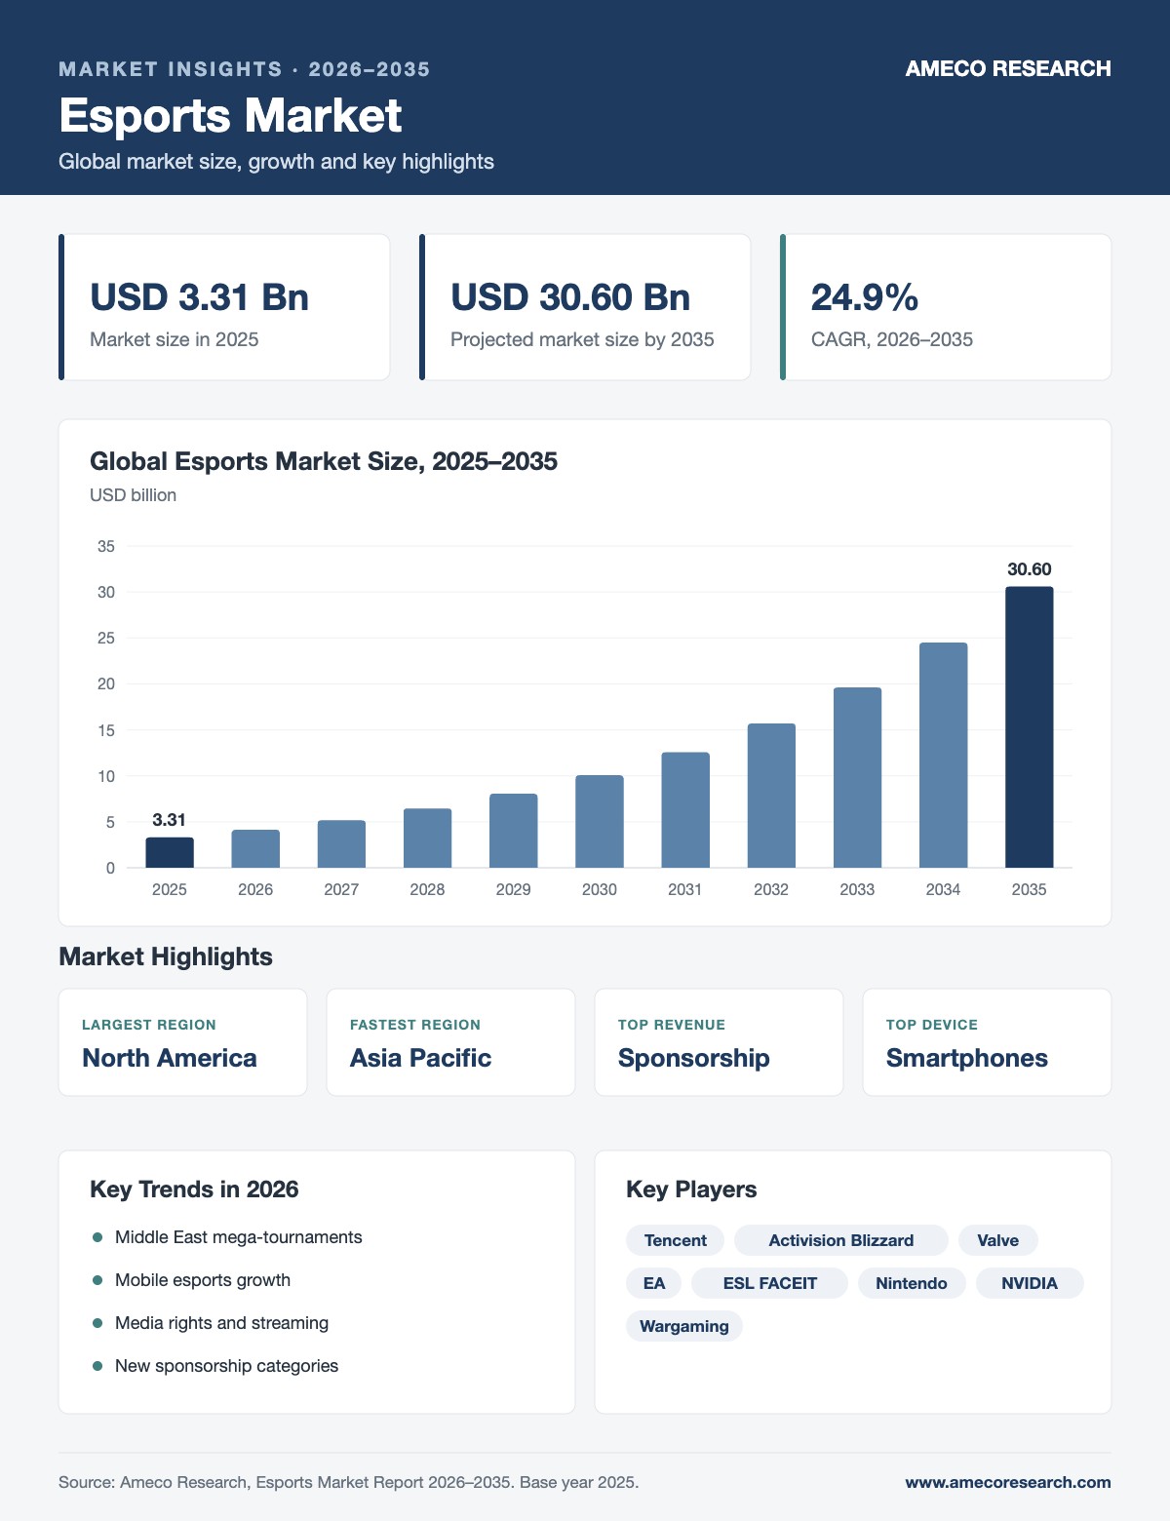Click the 'Market size in 2025' label
Viewport: 1170px width, 1521px height.
coord(175,339)
